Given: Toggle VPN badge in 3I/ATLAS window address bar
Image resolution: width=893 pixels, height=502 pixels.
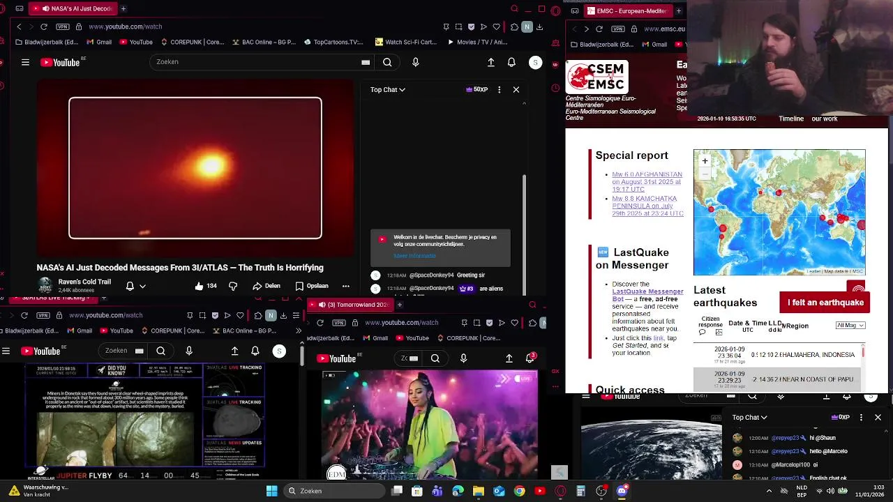Looking at the screenshot, I should [x=43, y=315].
